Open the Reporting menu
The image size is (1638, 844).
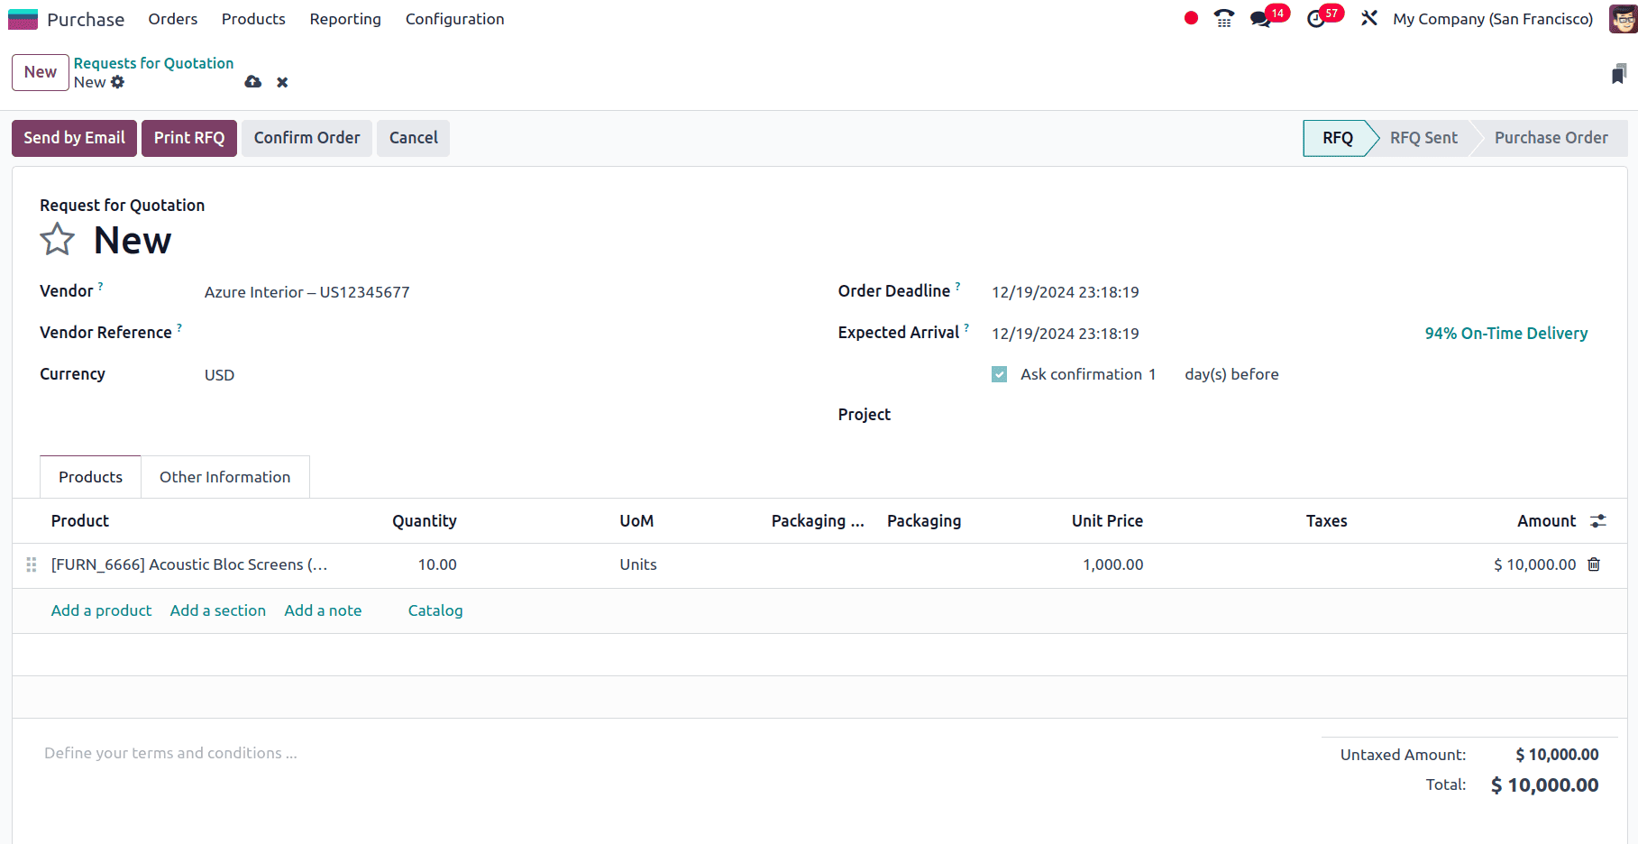point(345,19)
